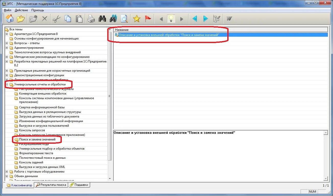333x196 pixels.
Task: Expand Прикладные решения для хозрасчетных организаций
Action: [x=7, y=71]
